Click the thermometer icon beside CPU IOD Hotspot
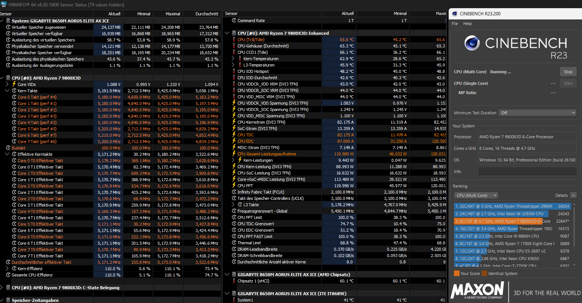 [x=234, y=71]
